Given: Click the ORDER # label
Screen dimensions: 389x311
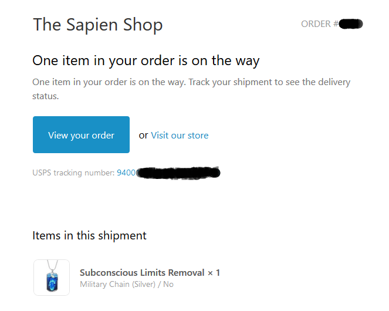Looking at the screenshot, I should coord(319,24).
